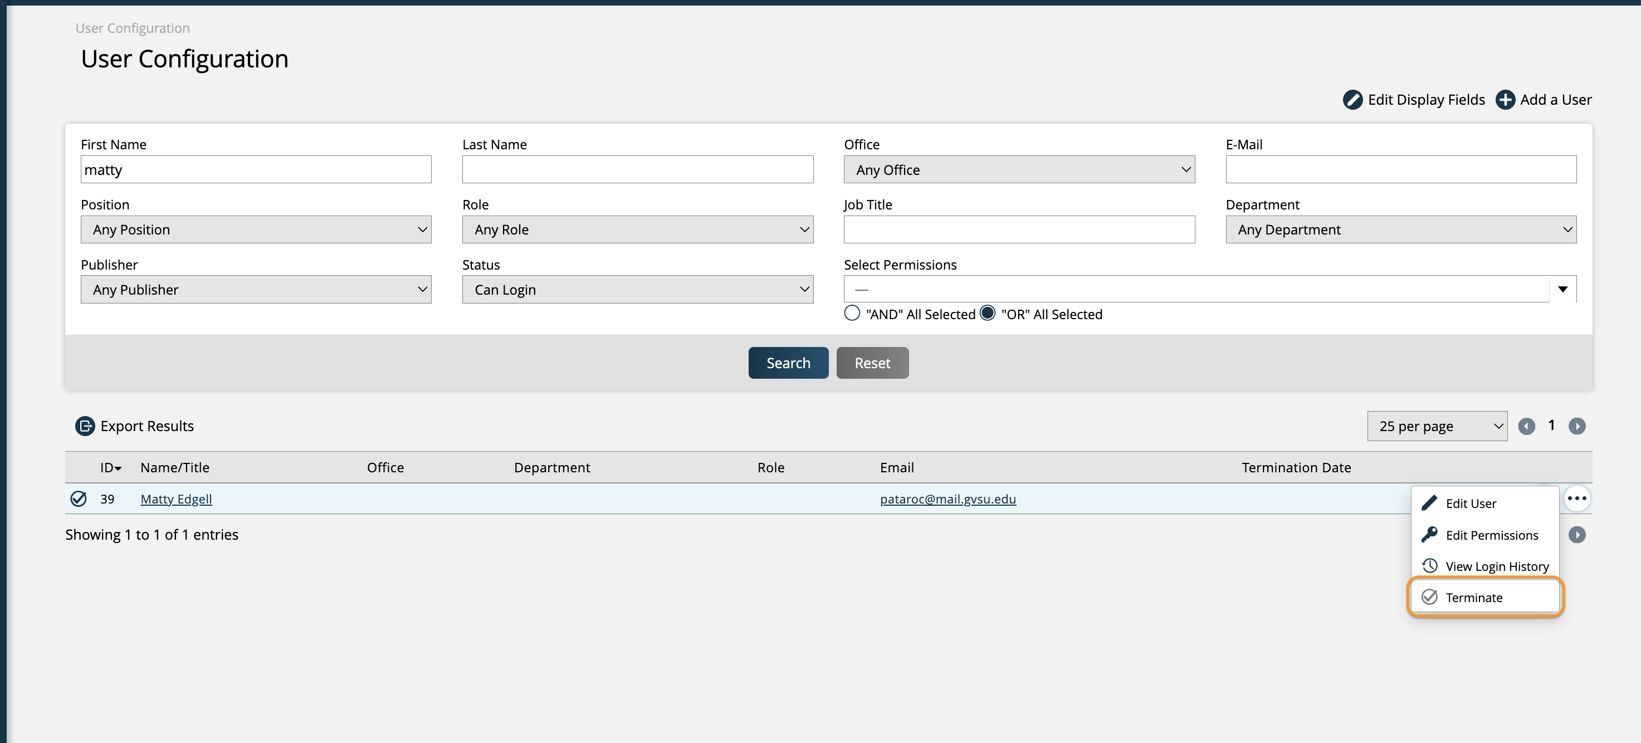Image resolution: width=1641 pixels, height=743 pixels.
Task: Click the Showing 1 to 1 of 1 entries text
Action: pos(152,535)
